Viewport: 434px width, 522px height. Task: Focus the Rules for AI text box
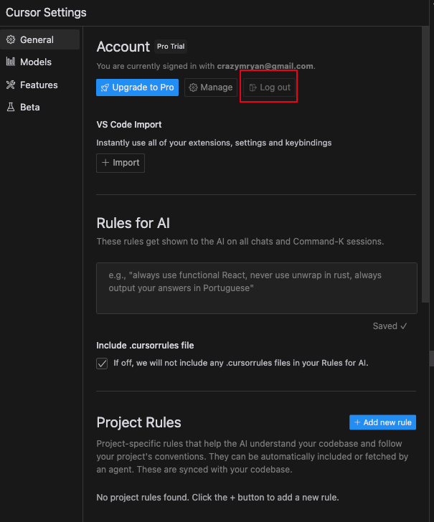click(256, 288)
